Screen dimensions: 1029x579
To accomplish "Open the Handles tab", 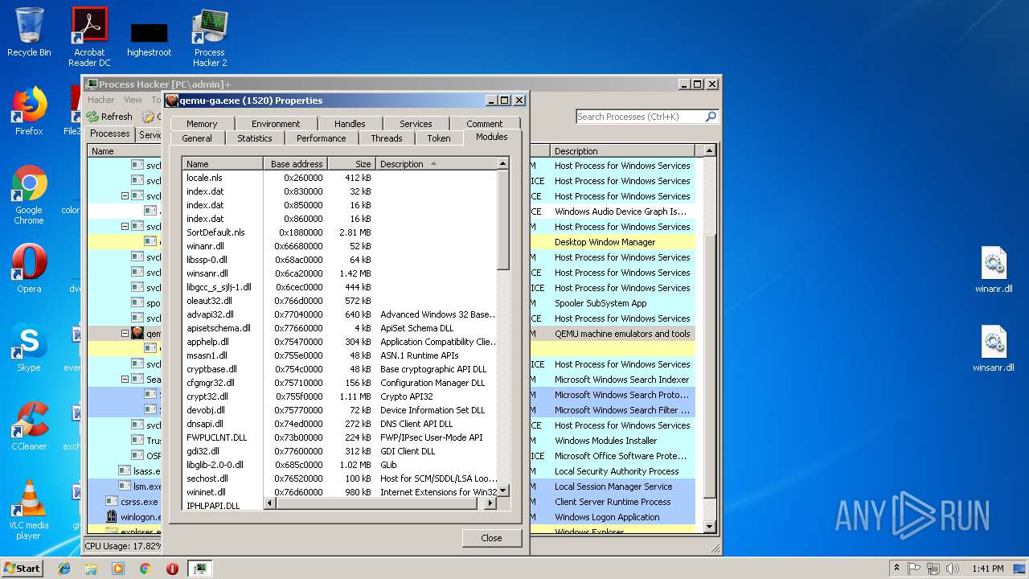I will (x=350, y=124).
